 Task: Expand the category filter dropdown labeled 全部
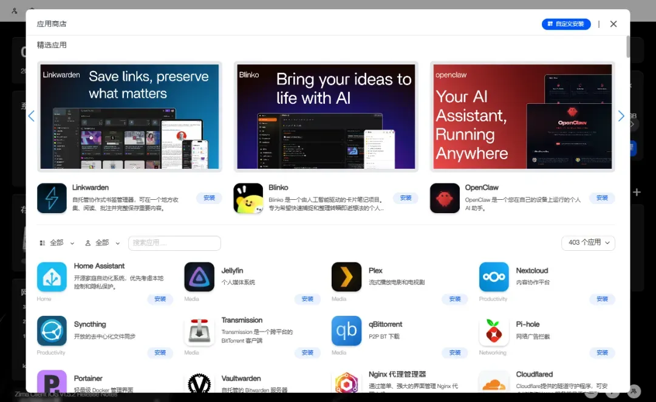coord(57,243)
